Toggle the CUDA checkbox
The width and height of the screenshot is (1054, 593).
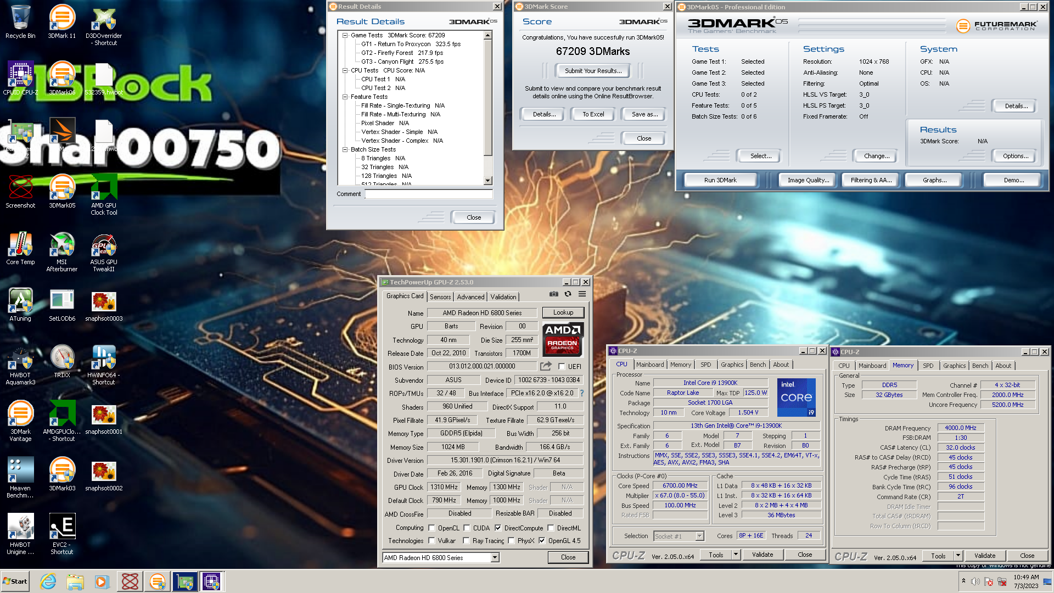click(x=467, y=528)
